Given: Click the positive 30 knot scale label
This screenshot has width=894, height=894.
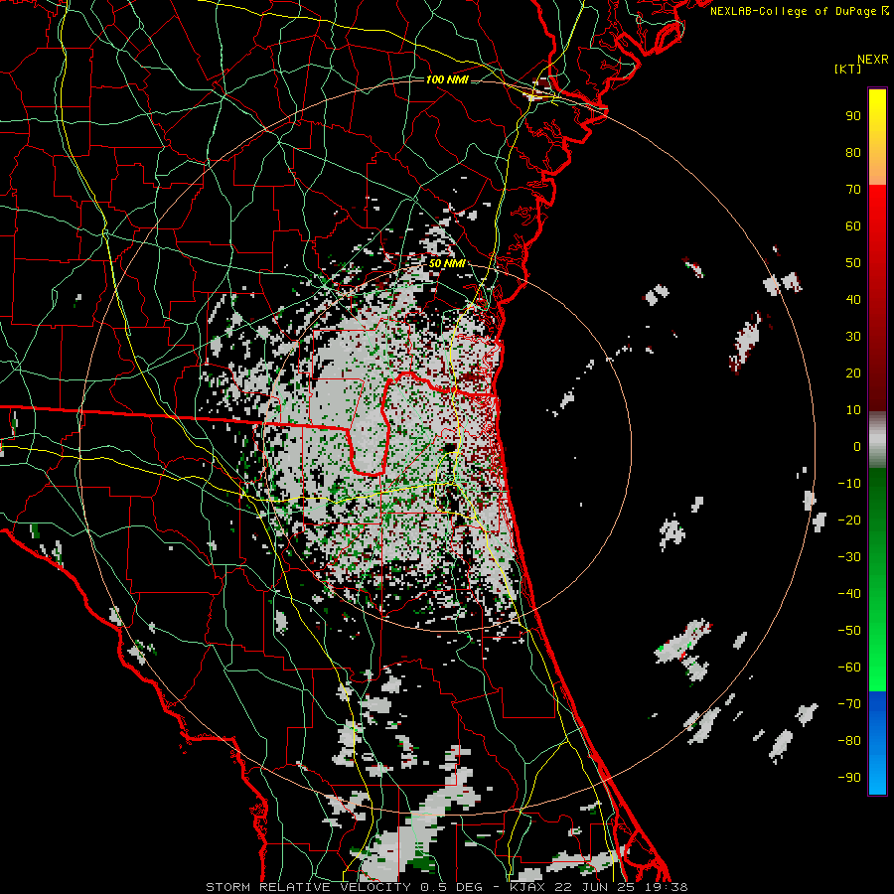Looking at the screenshot, I should pyautogui.click(x=853, y=337).
